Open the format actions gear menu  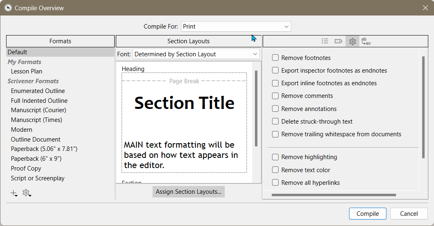pyautogui.click(x=27, y=193)
